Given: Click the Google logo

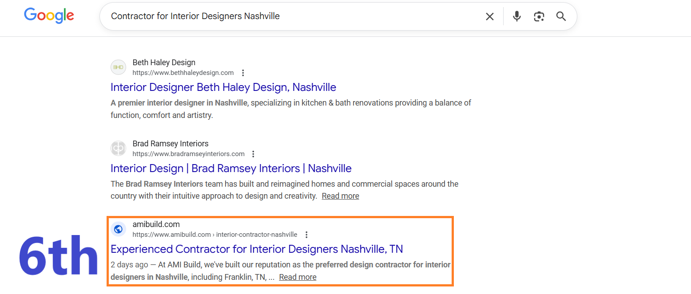Looking at the screenshot, I should click(x=49, y=16).
